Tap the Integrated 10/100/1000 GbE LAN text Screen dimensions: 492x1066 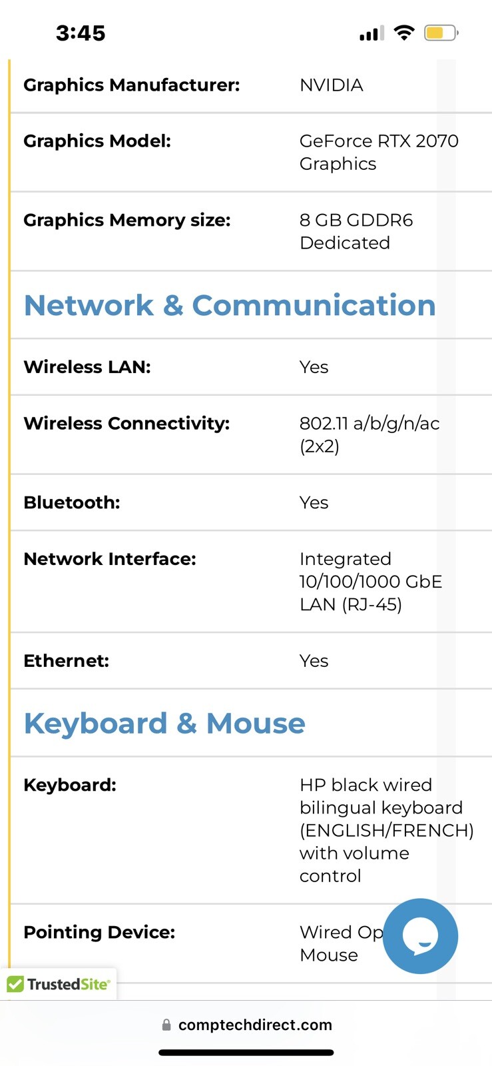click(371, 582)
